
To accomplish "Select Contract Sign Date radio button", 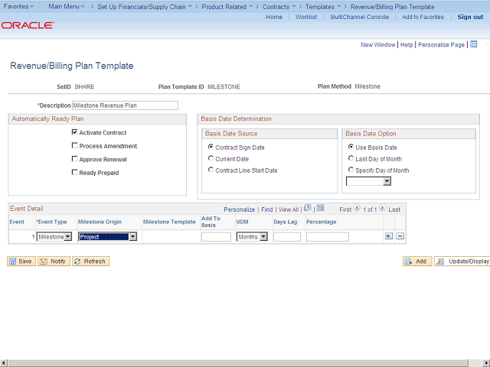I will tap(211, 147).
